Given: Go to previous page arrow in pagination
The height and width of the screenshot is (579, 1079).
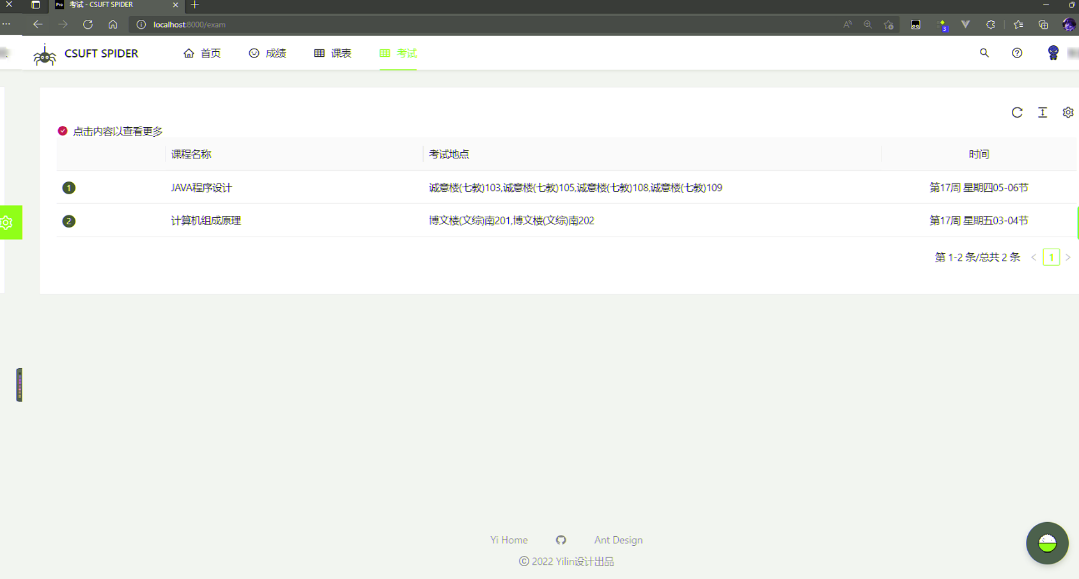Looking at the screenshot, I should click(x=1034, y=258).
